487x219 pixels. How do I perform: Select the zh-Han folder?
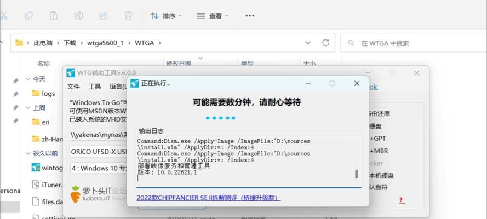pyautogui.click(x=47, y=139)
